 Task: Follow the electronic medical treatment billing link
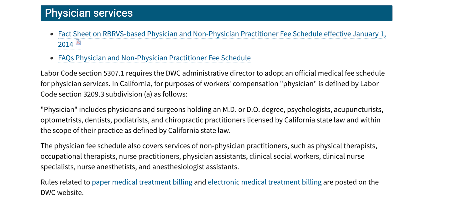tap(264, 182)
